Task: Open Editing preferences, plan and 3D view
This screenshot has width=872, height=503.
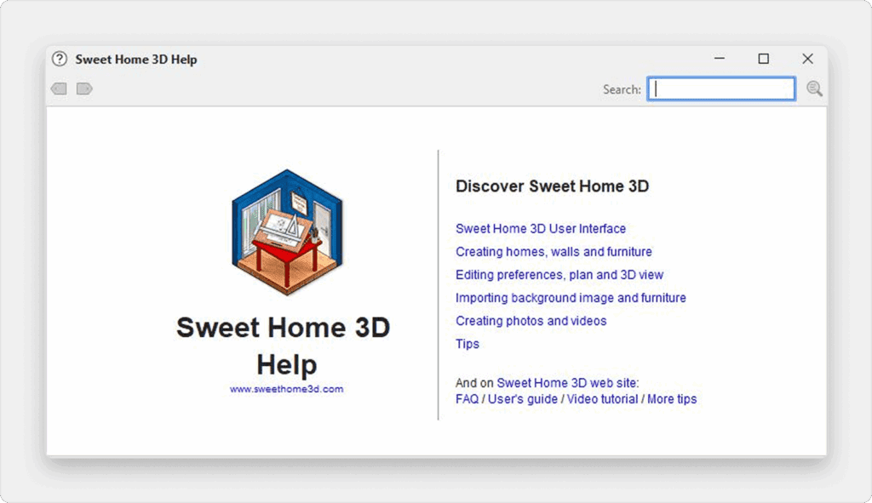Action: [559, 275]
